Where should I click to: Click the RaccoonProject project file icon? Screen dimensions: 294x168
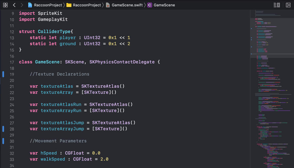click(x=30, y=5)
